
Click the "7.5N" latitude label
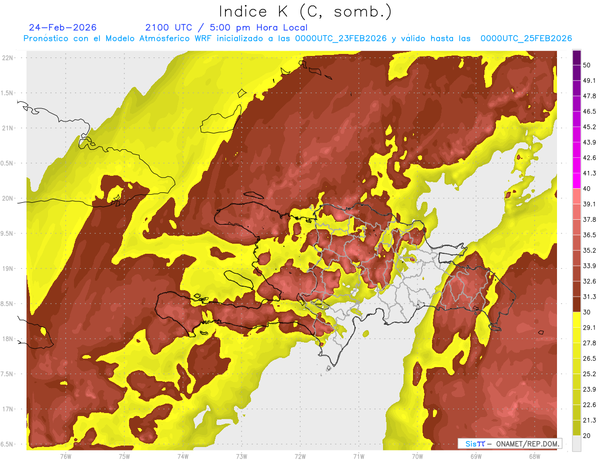click(6, 374)
